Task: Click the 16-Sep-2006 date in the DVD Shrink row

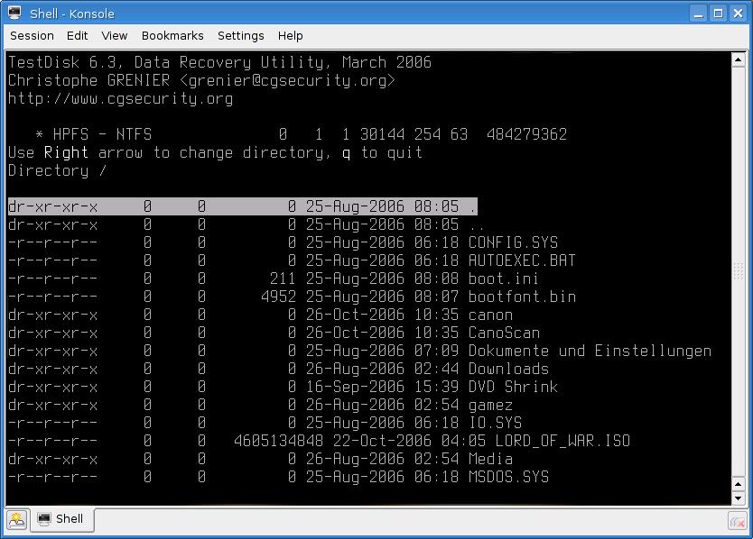Action: pyautogui.click(x=355, y=387)
